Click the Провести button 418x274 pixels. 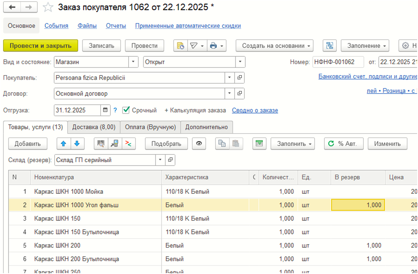click(x=144, y=46)
